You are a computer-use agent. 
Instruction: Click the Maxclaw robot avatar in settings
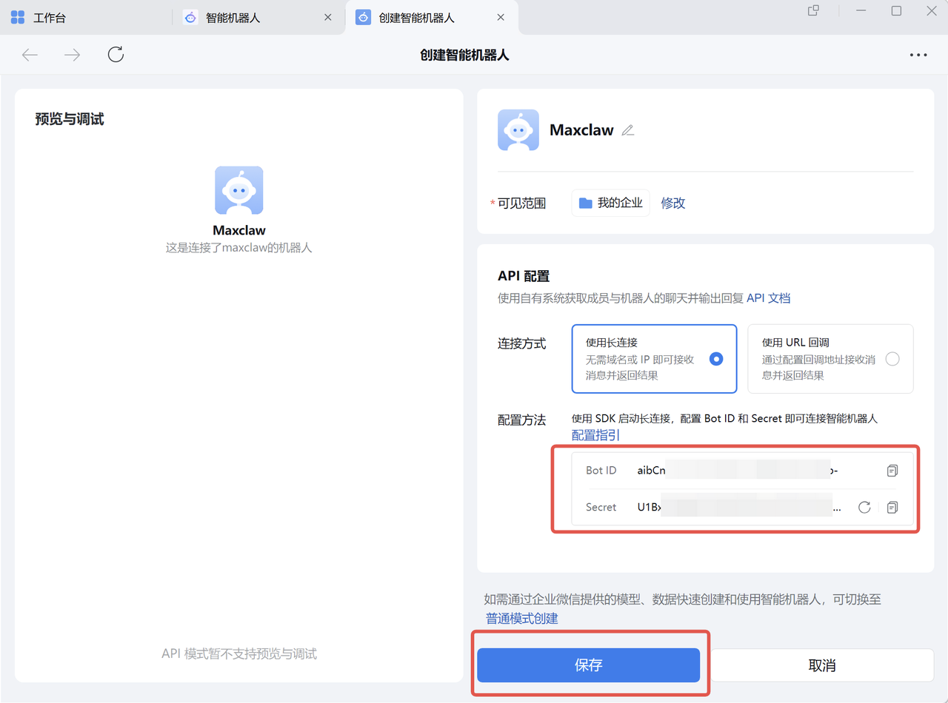click(518, 130)
